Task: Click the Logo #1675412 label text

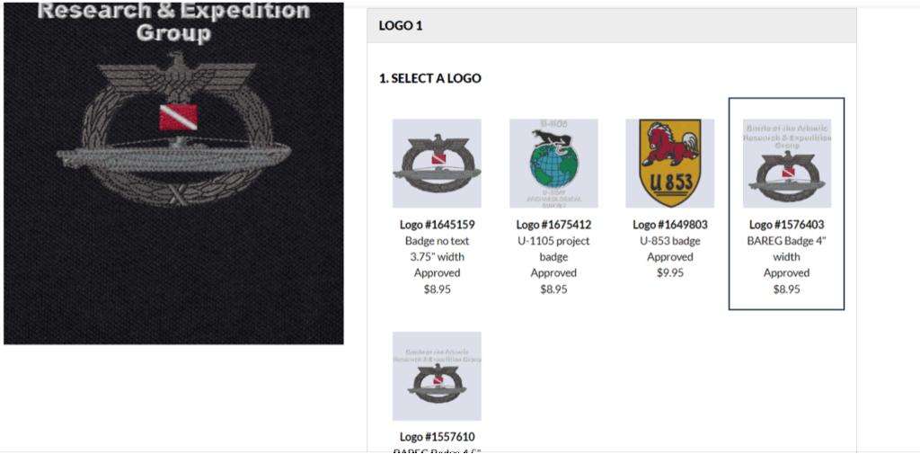Action: click(553, 225)
